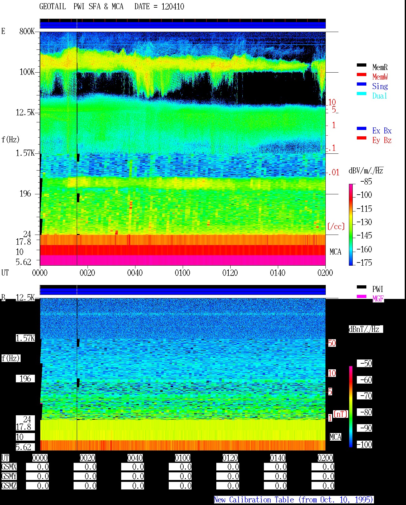Click the cyan Dual legend swatch
This screenshot has width=406, height=505.
tap(362, 94)
